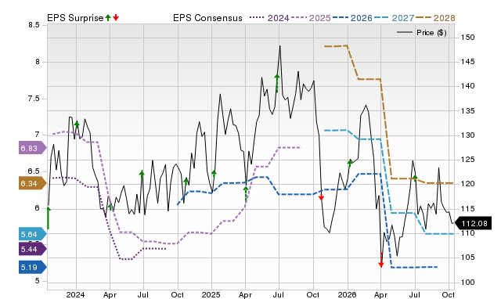The height and width of the screenshot is (299, 501).
Task: Click the 135 label on the price axis
Action: click(468, 111)
